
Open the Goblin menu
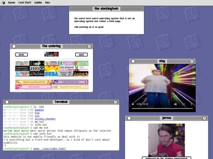coord(38,3)
